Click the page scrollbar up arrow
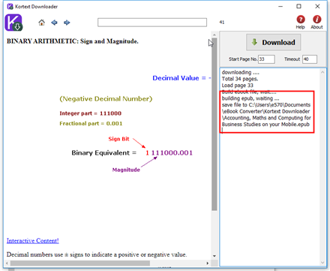 click(x=214, y=35)
